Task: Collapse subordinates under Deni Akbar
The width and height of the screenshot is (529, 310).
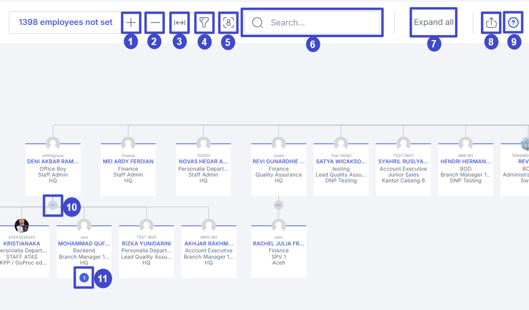Action: (53, 205)
